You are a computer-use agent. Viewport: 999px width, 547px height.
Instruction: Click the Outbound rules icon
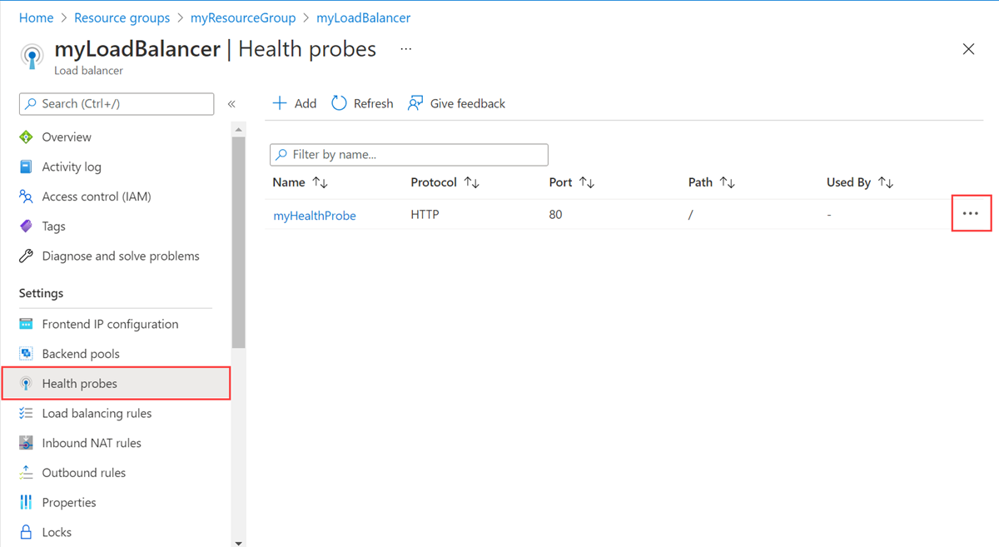pyautogui.click(x=26, y=473)
